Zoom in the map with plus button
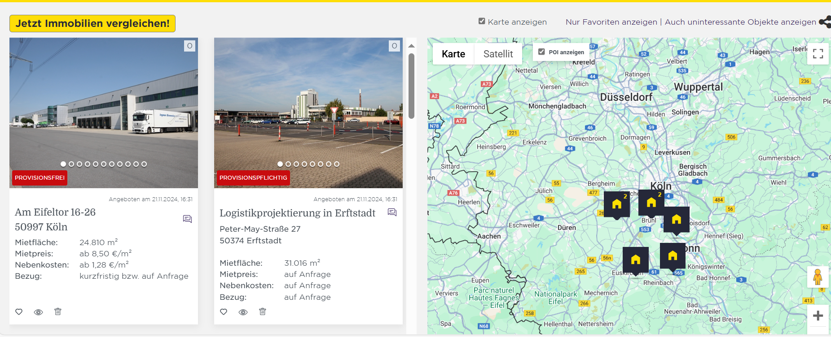The height and width of the screenshot is (337, 831). (x=818, y=315)
